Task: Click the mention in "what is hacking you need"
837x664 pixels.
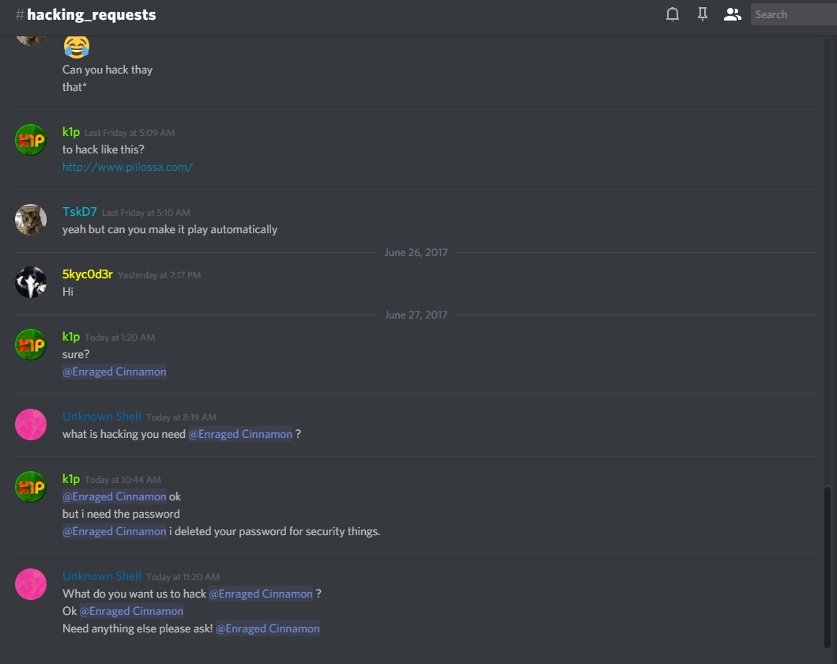Action: [x=240, y=434]
